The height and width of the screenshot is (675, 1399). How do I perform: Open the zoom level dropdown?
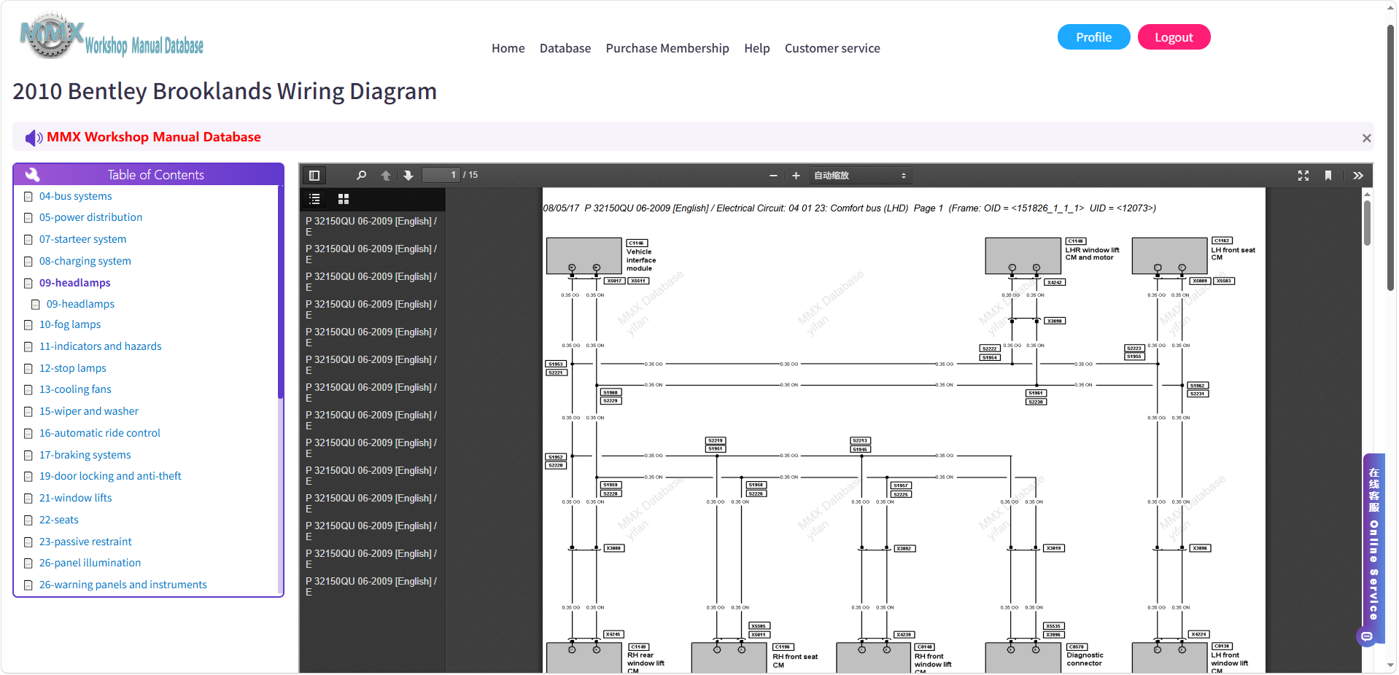coord(859,175)
